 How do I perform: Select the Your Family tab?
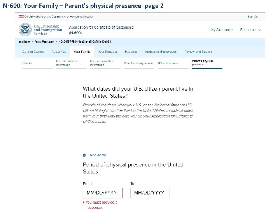coord(82,52)
